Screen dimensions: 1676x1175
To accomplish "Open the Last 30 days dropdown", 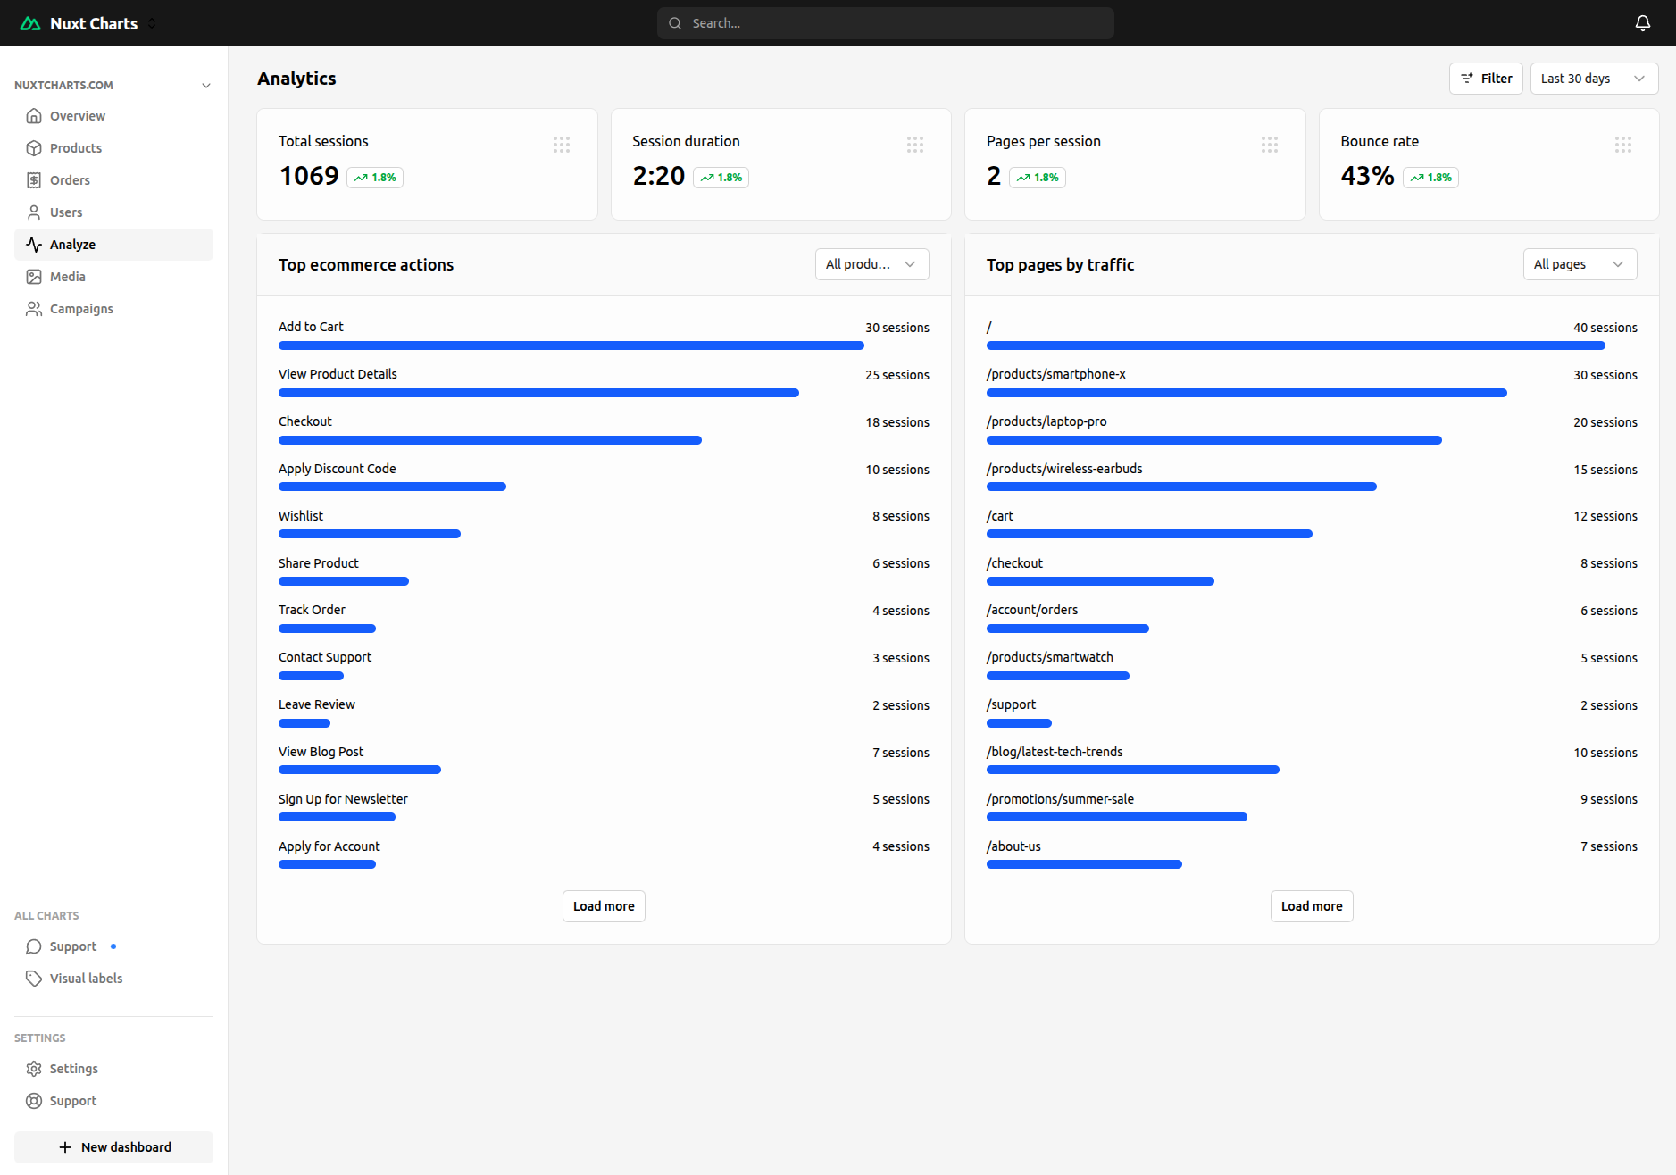I will tap(1593, 79).
